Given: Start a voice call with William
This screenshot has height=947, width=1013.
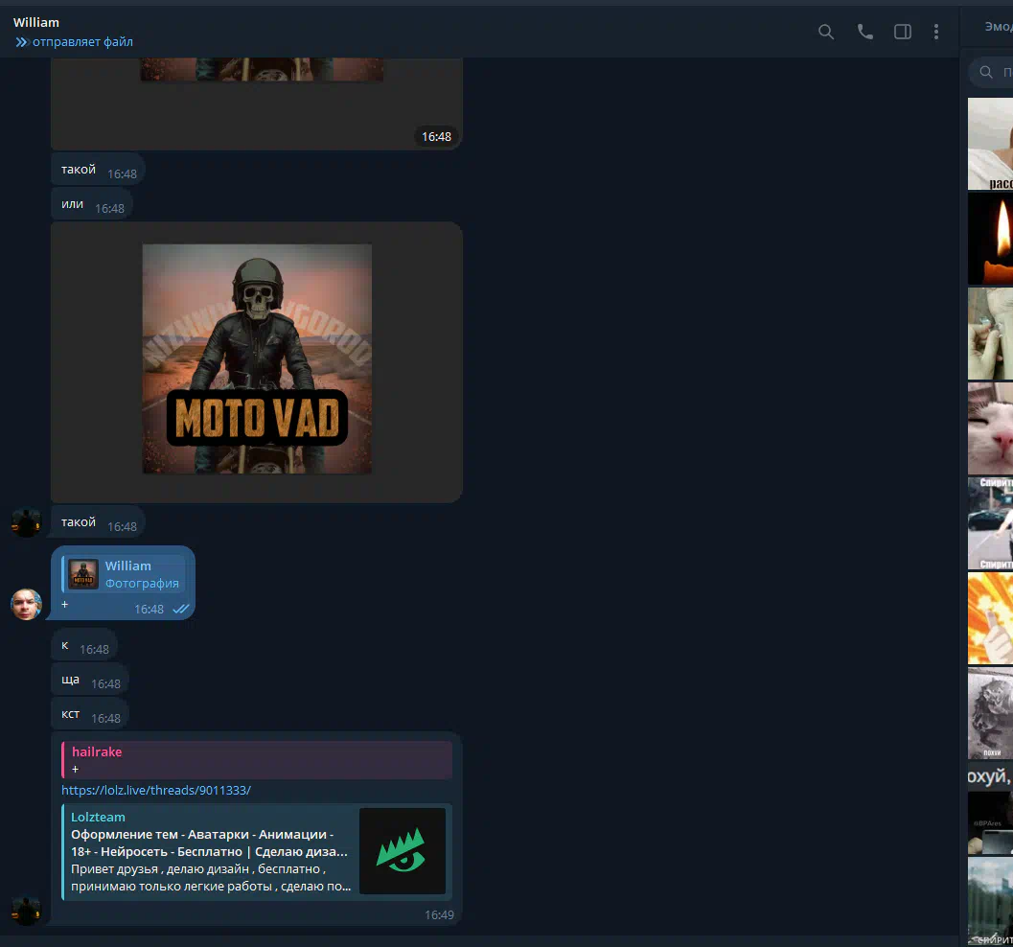Looking at the screenshot, I should click(864, 32).
